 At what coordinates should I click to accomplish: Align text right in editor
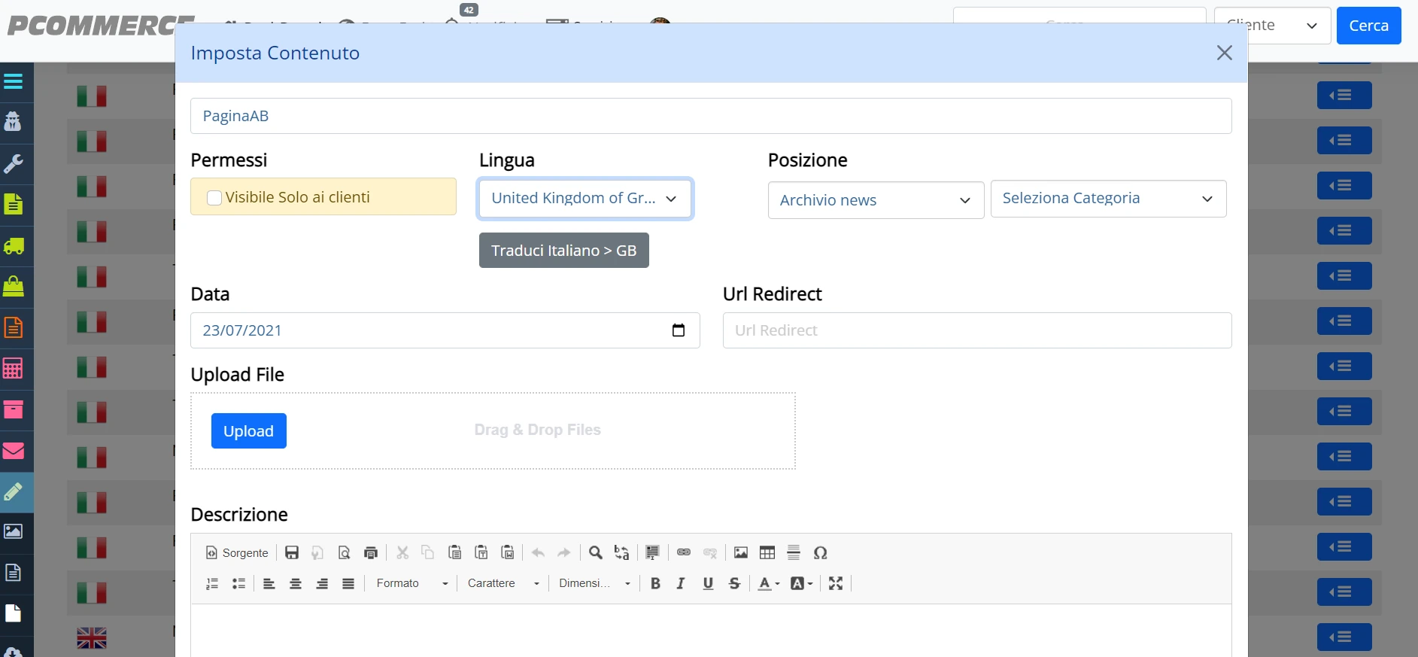point(322,583)
